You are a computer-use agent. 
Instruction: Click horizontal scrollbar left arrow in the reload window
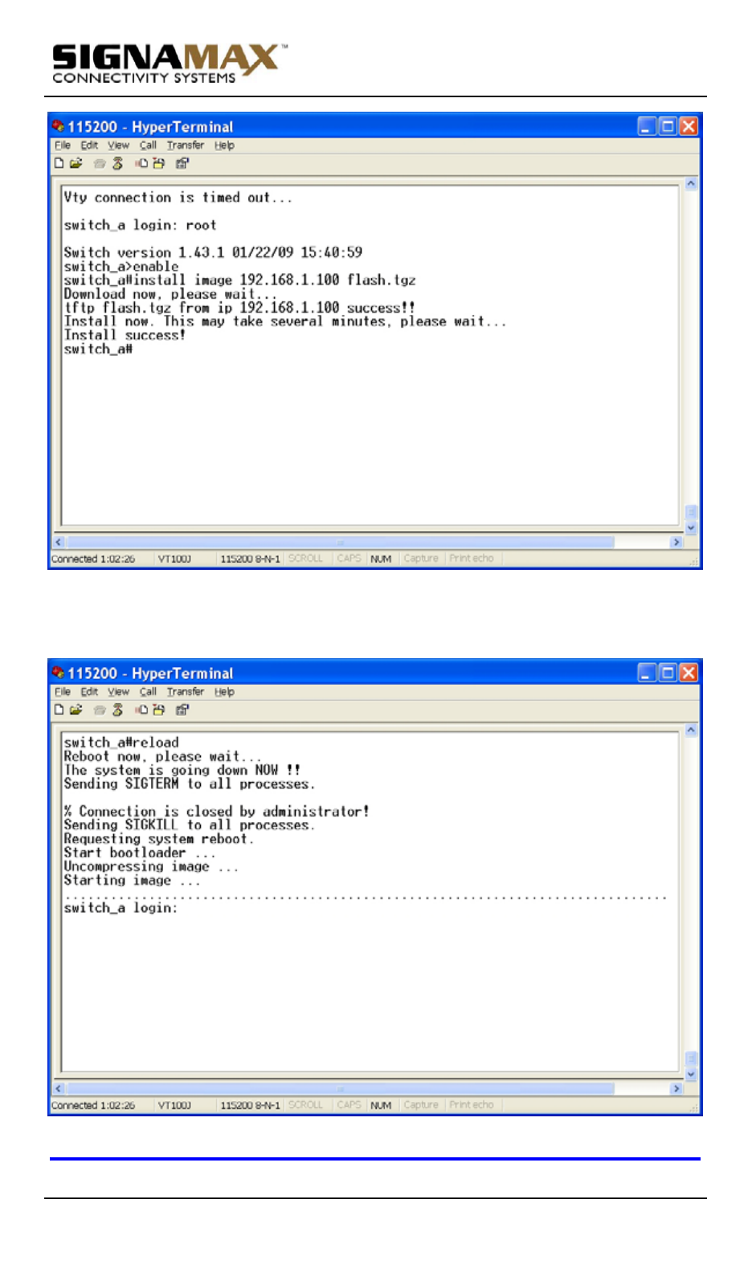[x=59, y=1089]
